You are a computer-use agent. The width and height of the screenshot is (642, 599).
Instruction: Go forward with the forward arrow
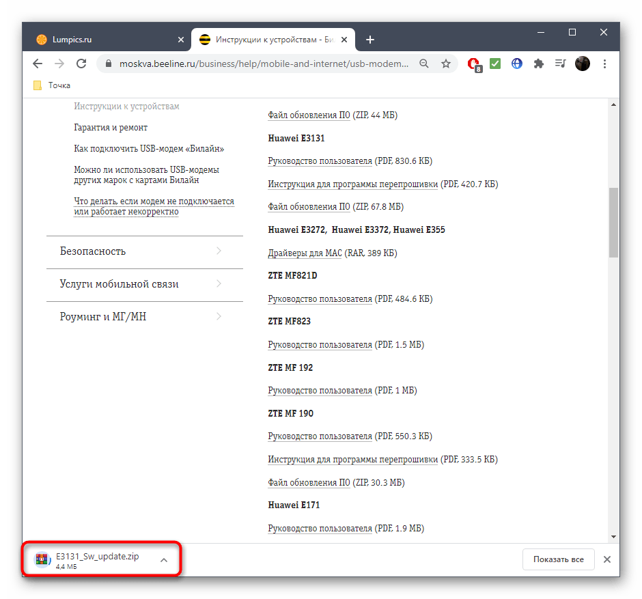point(59,64)
